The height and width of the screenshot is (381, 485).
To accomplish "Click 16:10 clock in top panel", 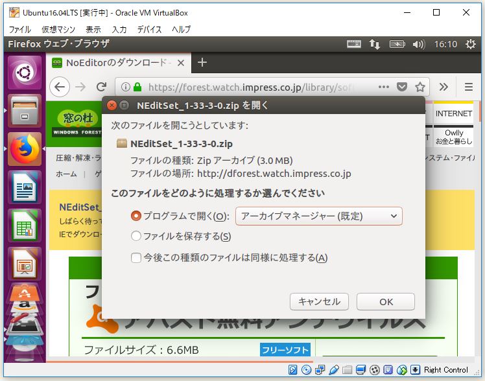I will (x=445, y=44).
